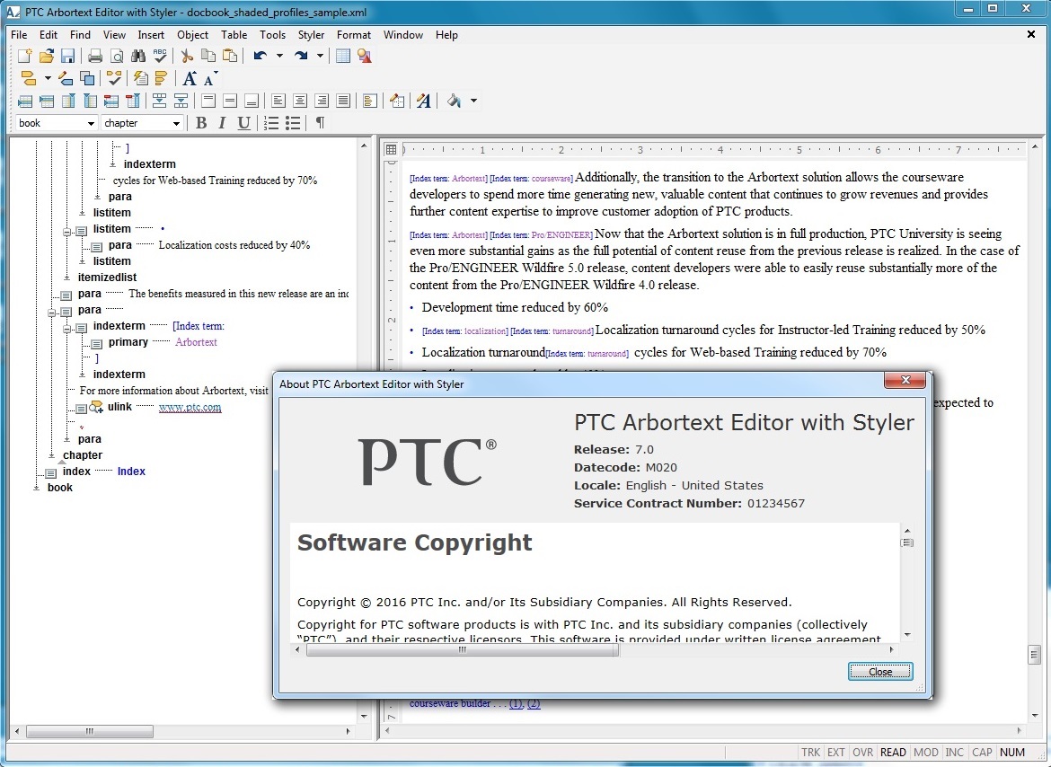Click the document pane vertical scrollbar thumb

[x=1034, y=655]
